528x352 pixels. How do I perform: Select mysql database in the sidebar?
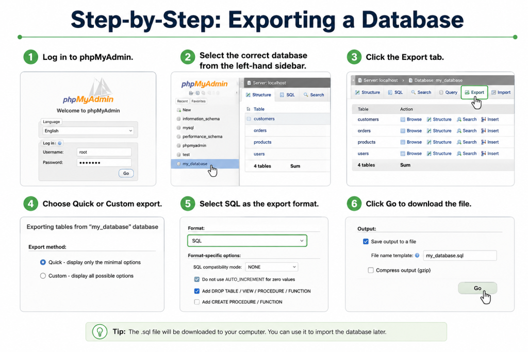[x=188, y=128]
